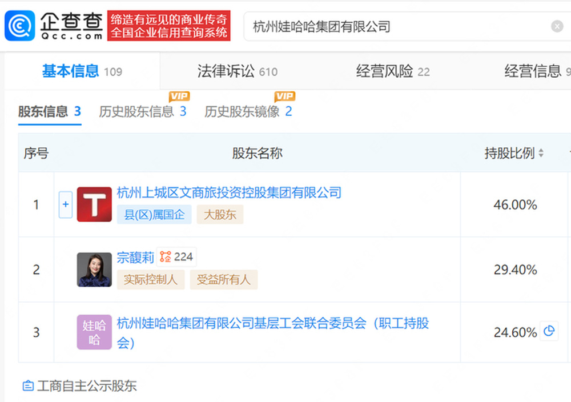571x402 pixels.
Task: Open 宗馥莉's profile photo
Action: [94, 270]
